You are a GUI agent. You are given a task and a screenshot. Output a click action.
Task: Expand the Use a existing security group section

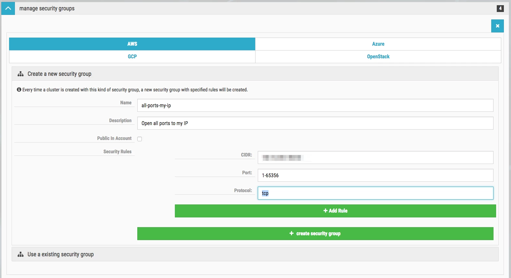(255, 254)
